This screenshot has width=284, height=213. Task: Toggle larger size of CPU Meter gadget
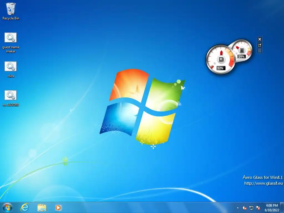(260, 45)
